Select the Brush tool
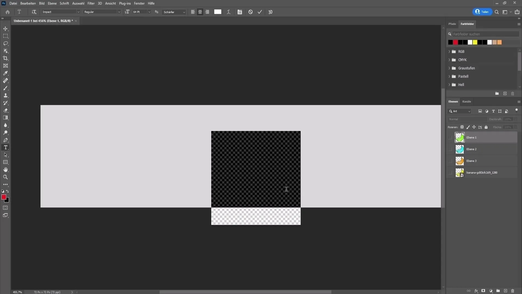This screenshot has width=522, height=294. pos(5,88)
